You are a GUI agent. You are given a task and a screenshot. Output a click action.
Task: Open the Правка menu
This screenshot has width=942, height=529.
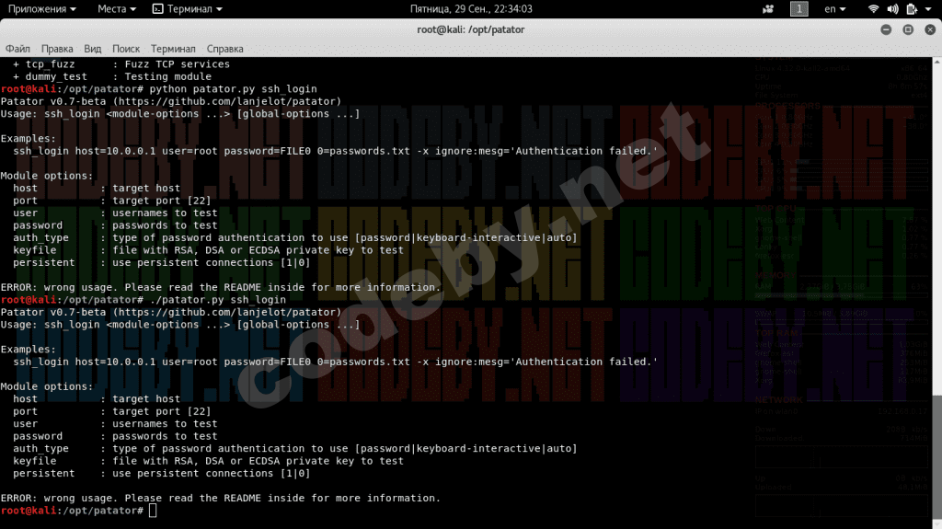click(57, 49)
